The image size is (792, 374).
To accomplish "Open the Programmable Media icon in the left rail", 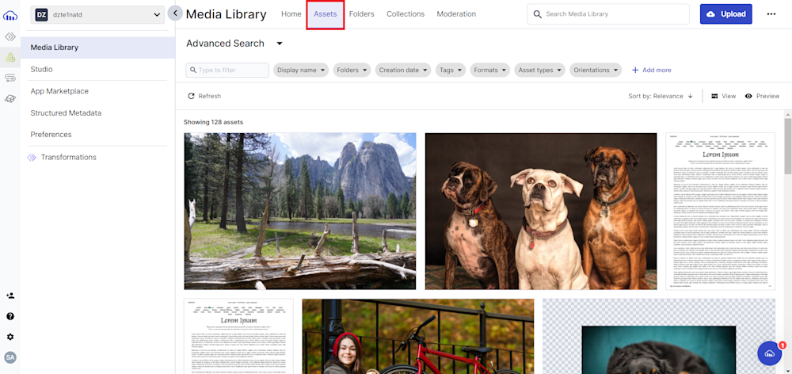I will pyautogui.click(x=10, y=37).
